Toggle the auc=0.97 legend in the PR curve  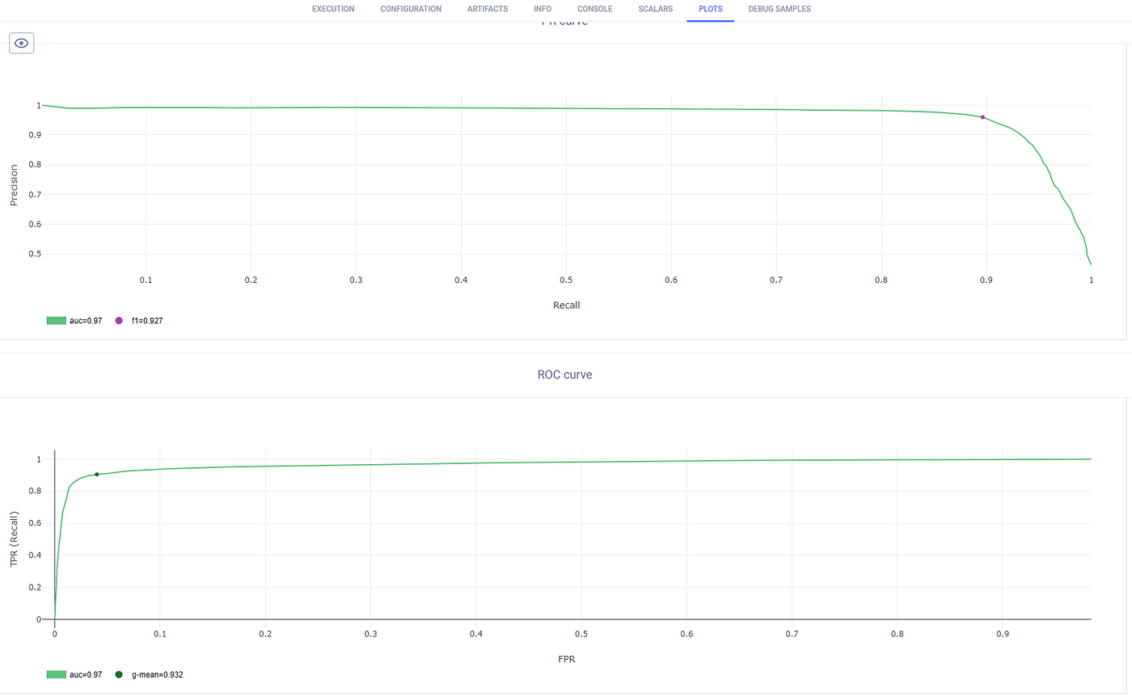click(74, 321)
